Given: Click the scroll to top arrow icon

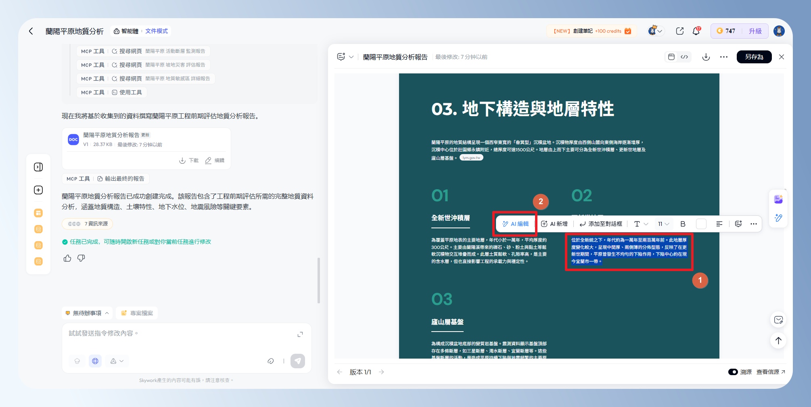Looking at the screenshot, I should [x=778, y=340].
